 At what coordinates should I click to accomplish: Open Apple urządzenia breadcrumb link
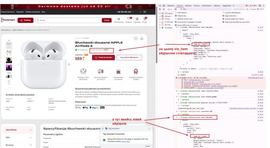[x=18, y=30]
